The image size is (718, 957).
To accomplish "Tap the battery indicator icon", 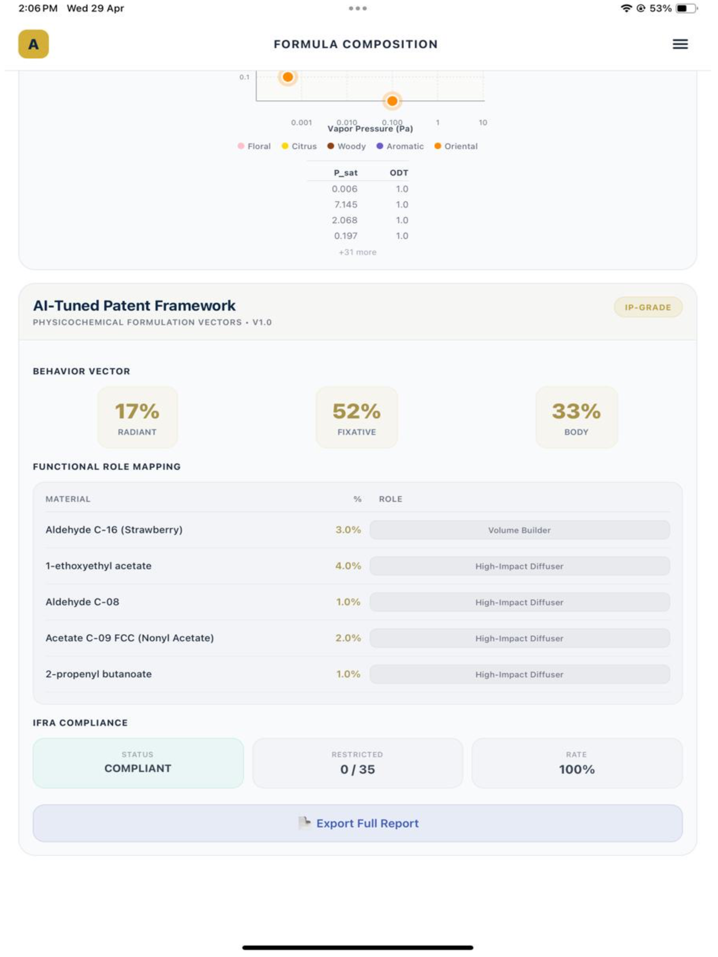I will [x=687, y=8].
